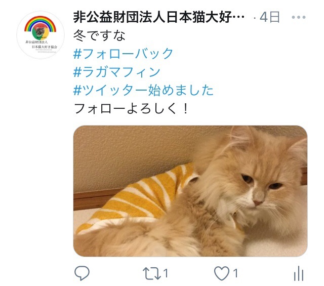Click the rainbow arc in the avatar
The height and width of the screenshot is (286, 324).
coord(40,24)
